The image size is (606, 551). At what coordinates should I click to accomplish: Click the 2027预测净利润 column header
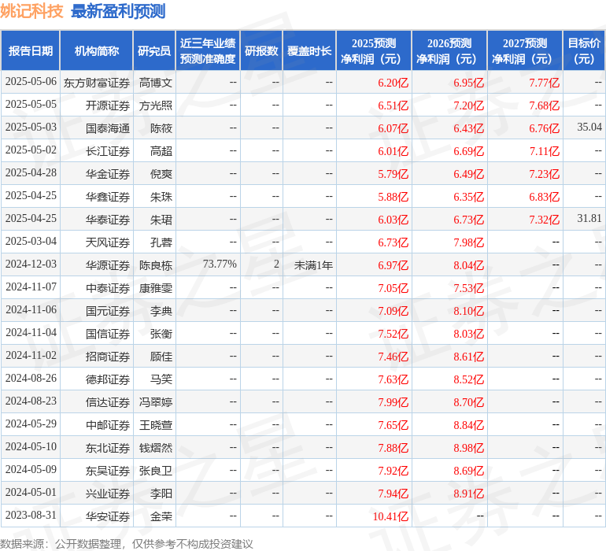(x=525, y=50)
